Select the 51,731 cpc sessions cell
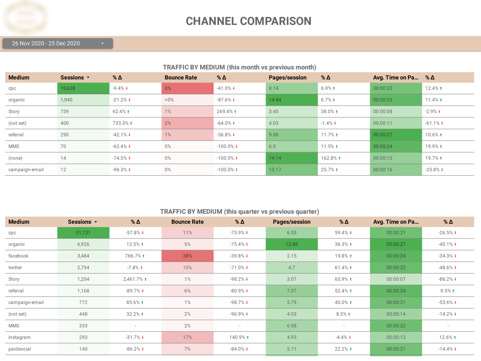 coord(83,233)
